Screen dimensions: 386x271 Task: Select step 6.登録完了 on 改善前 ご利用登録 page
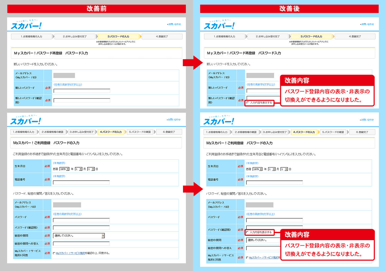click(x=169, y=132)
